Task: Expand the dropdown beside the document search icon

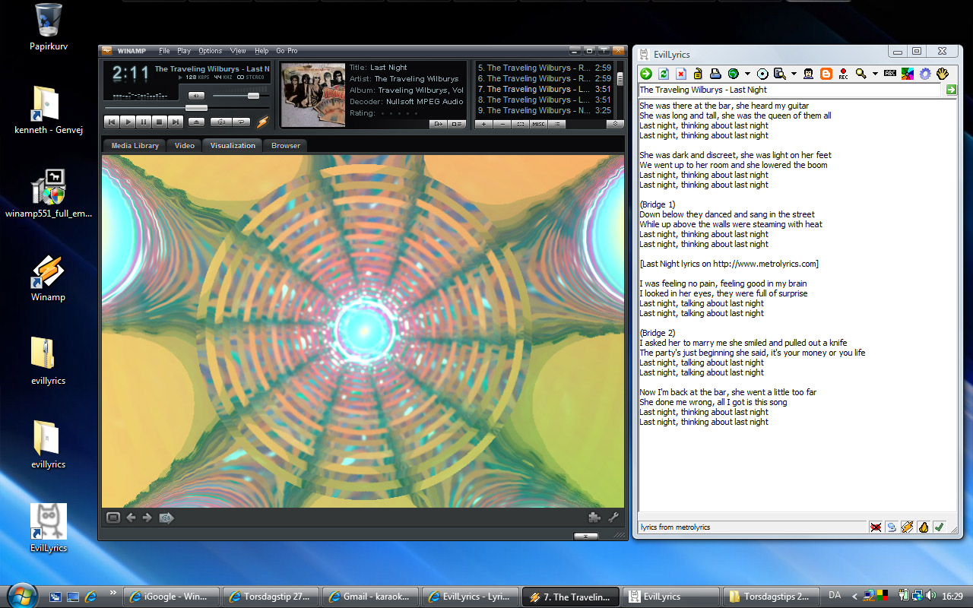Action: 794,74
